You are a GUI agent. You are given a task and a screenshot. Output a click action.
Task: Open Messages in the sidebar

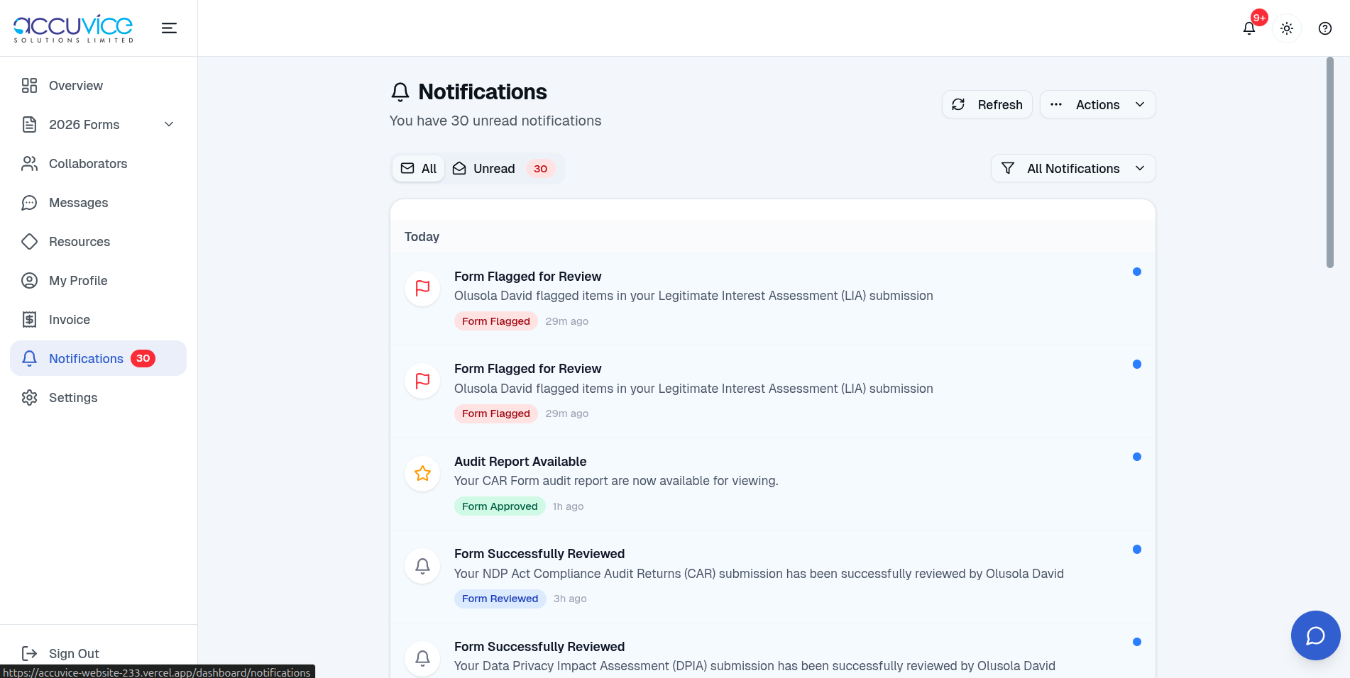78,203
